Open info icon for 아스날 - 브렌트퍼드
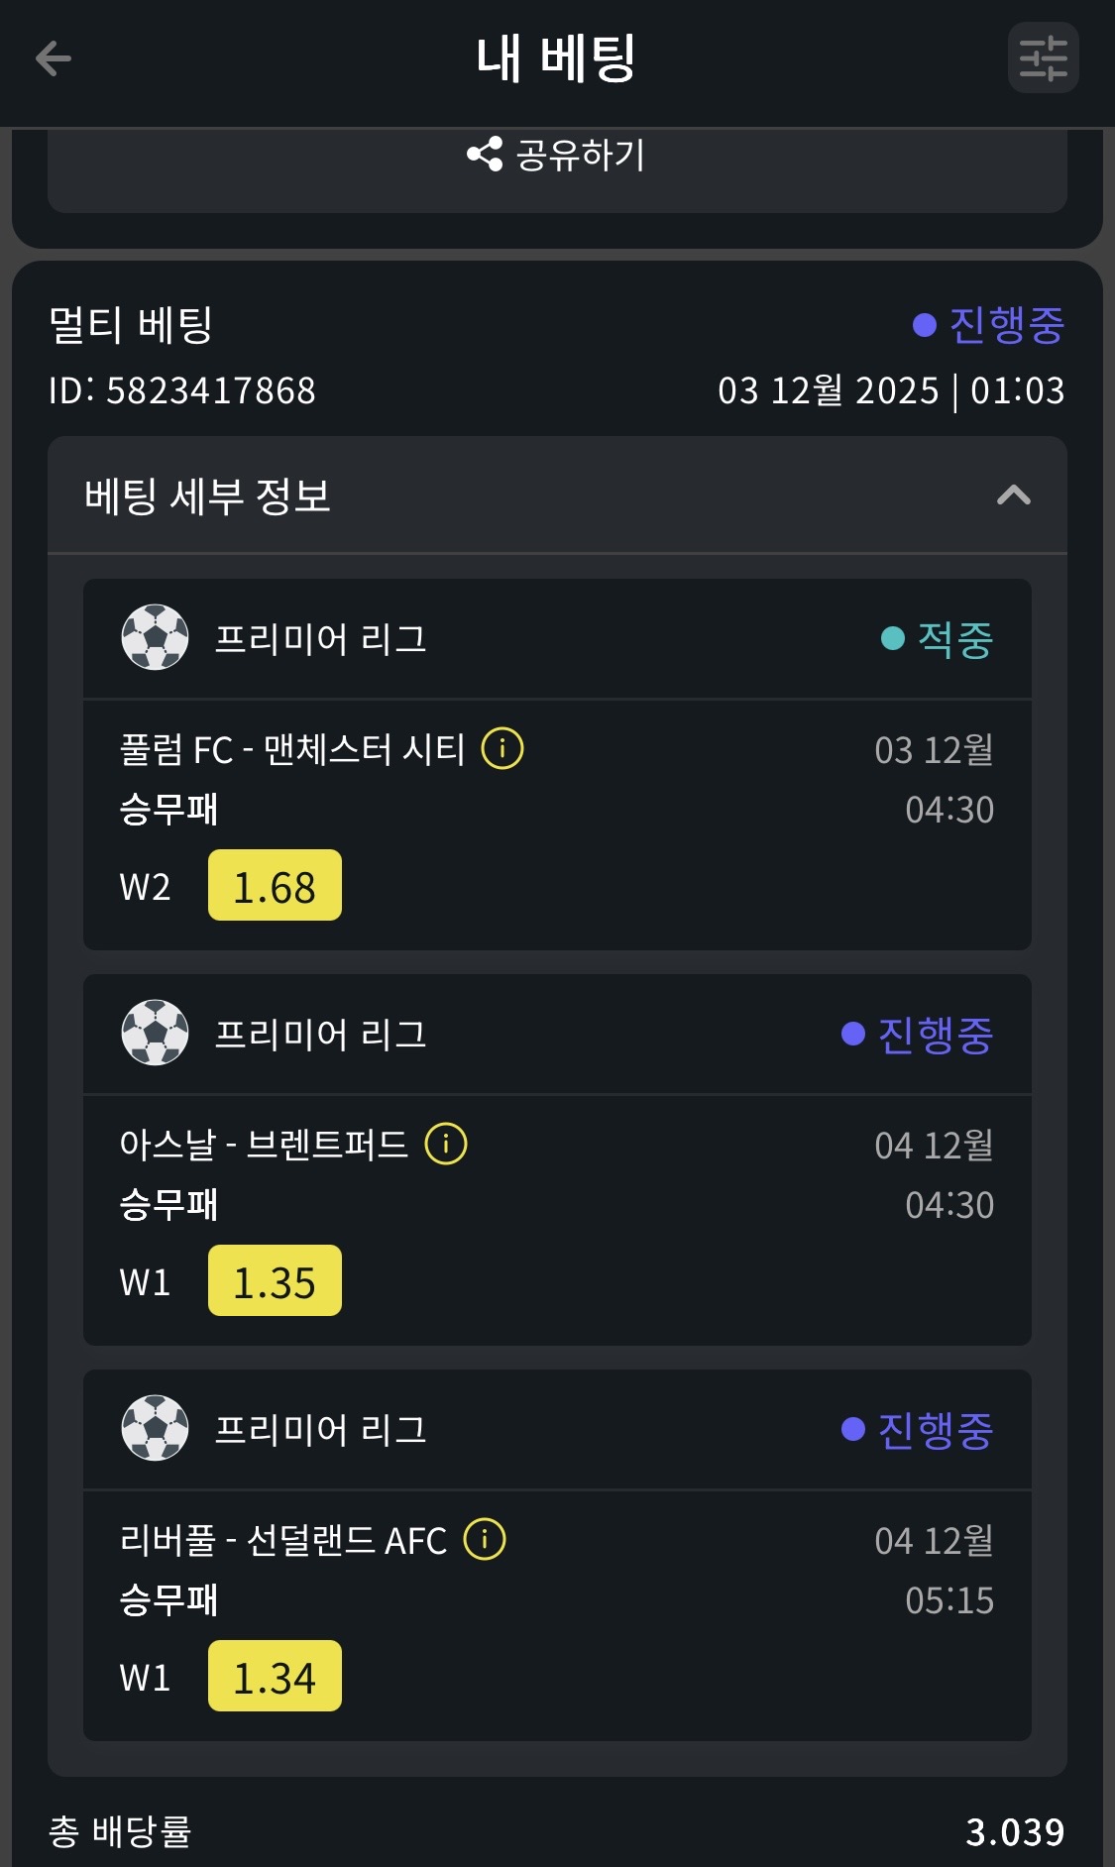Screen dimensions: 1115x1867 [446, 1144]
